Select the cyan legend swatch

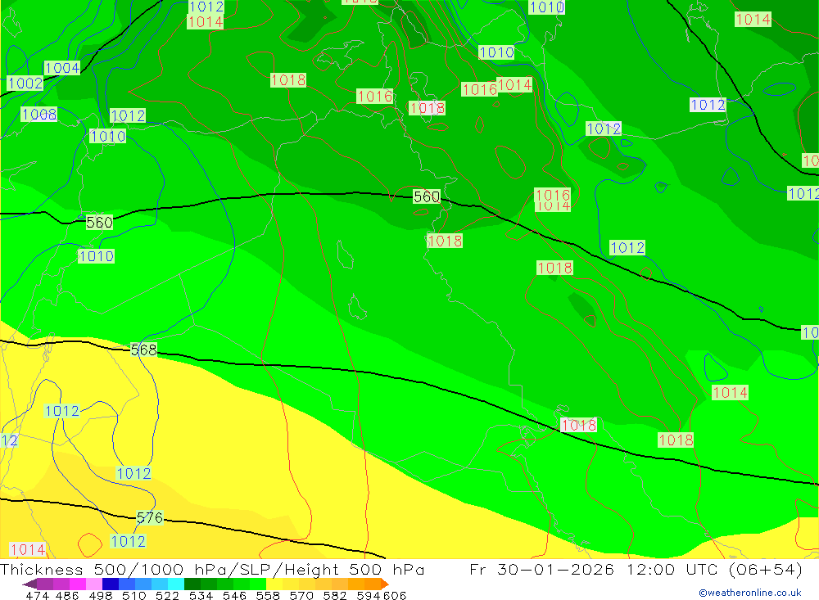[x=176, y=584]
